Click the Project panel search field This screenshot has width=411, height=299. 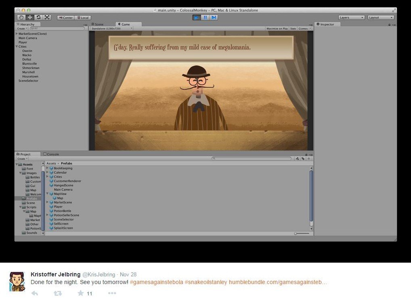click(x=252, y=159)
